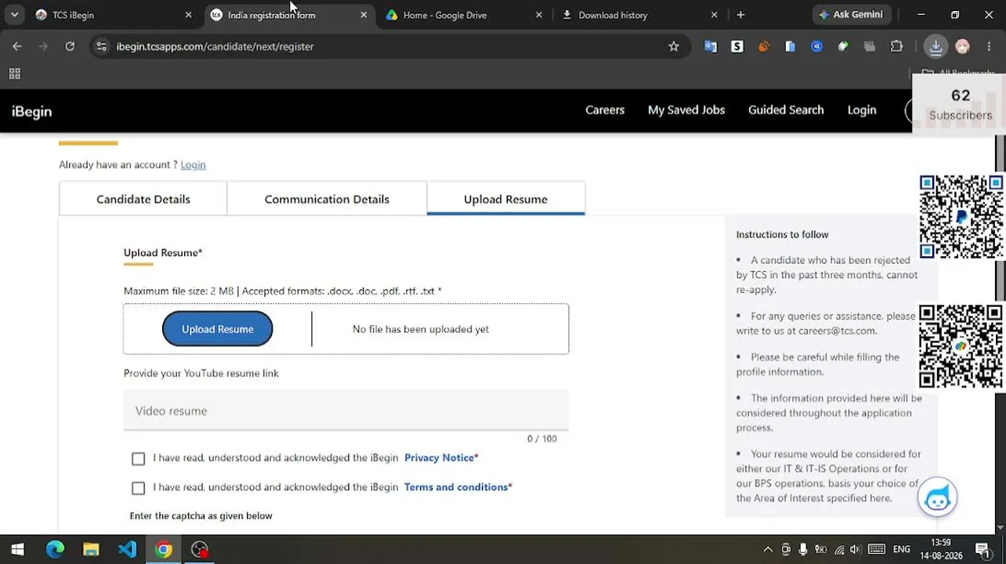The height and width of the screenshot is (564, 1006).
Task: Open network settings in the system tray
Action: 839,549
